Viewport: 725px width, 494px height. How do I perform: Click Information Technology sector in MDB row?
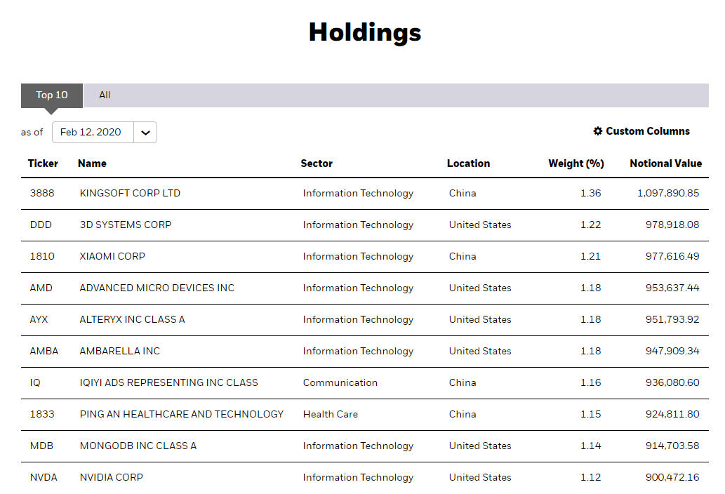coord(358,446)
